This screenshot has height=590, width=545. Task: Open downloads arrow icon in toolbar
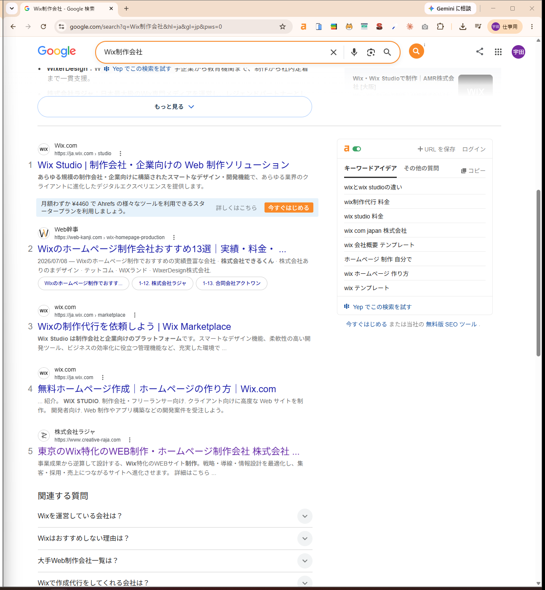462,27
